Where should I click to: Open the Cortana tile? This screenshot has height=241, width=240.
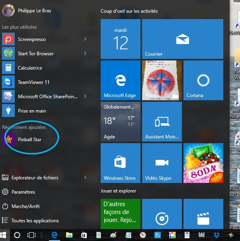pyautogui.click(x=203, y=80)
